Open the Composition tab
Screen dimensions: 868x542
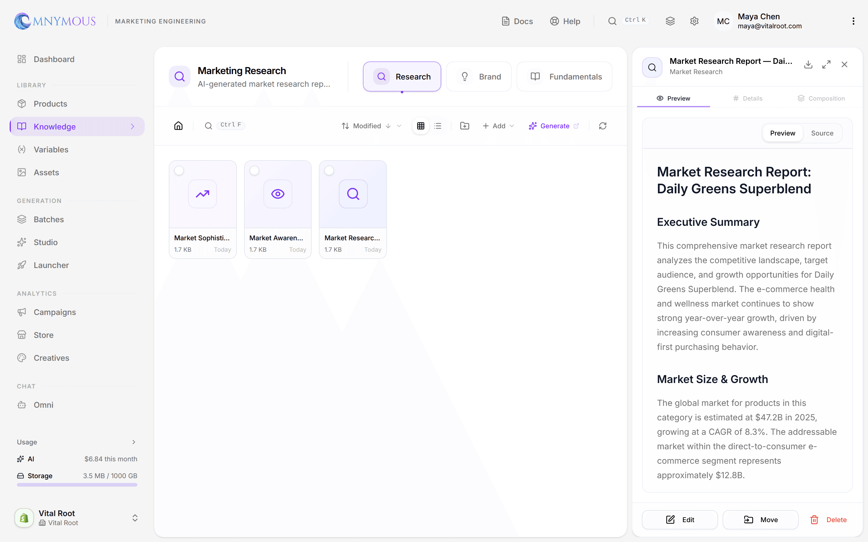click(821, 98)
